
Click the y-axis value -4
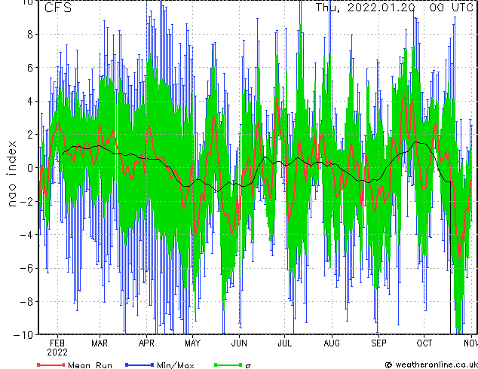point(26,235)
